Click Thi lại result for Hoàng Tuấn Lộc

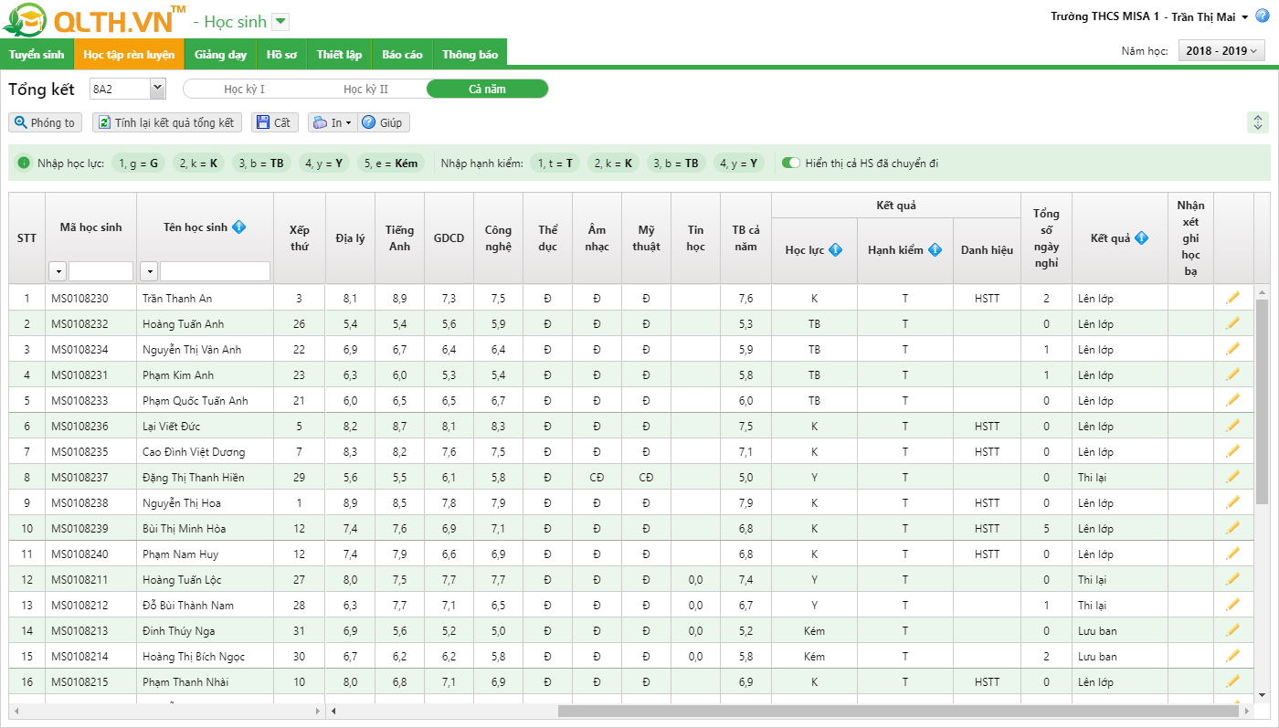pyautogui.click(x=1092, y=580)
